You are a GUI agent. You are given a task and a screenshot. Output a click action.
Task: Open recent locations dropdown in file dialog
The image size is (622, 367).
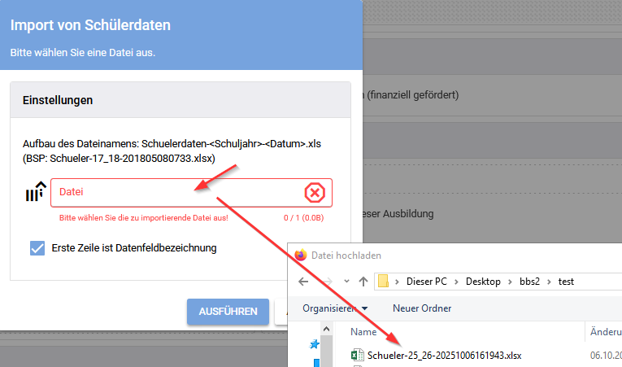(346, 282)
